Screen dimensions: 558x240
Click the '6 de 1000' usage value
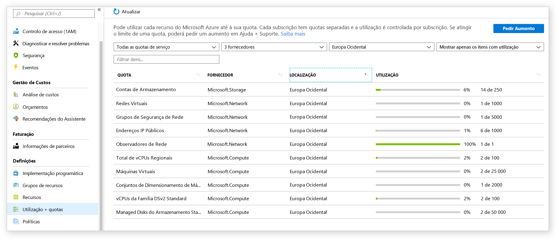point(491,130)
